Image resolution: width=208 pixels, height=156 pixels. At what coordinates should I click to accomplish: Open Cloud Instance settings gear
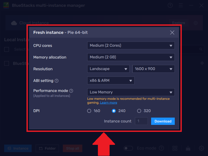pos(196,23)
